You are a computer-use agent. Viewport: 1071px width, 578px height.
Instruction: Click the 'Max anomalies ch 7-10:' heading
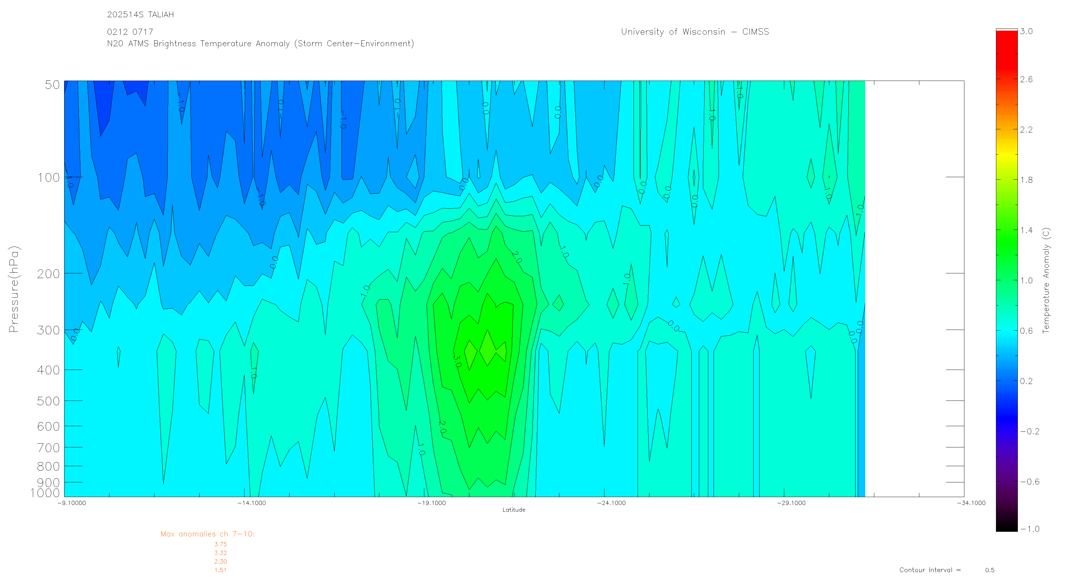pyautogui.click(x=207, y=534)
